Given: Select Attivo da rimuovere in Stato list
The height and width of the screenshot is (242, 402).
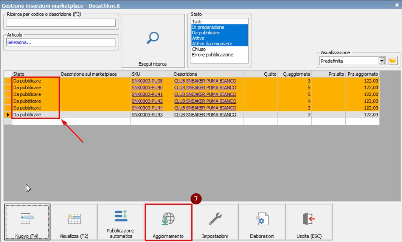Looking at the screenshot, I should point(220,44).
